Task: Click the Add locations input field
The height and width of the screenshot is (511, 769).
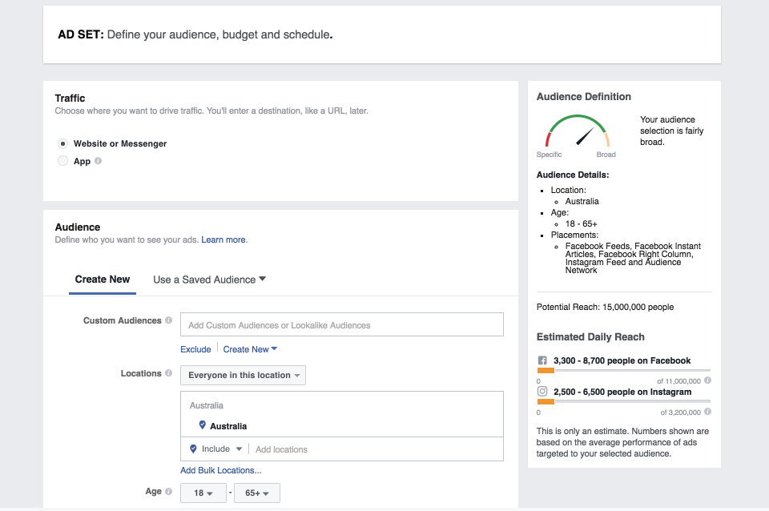Action: [377, 449]
